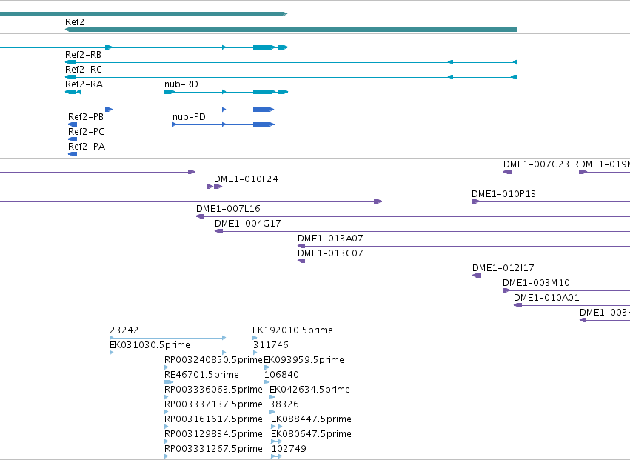The height and width of the screenshot is (460, 630).
Task: Click the RP003337137.5prime EST label
Action: [213, 405]
